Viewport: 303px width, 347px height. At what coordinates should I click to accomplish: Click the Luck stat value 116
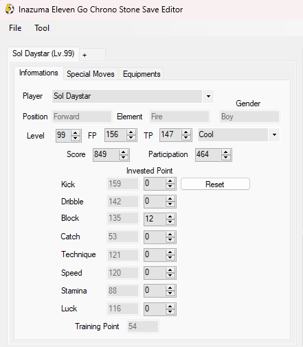[x=123, y=309]
